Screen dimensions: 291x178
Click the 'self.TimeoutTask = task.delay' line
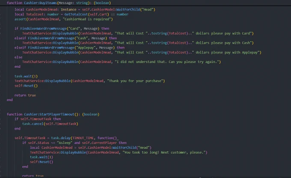[x=66, y=138]
